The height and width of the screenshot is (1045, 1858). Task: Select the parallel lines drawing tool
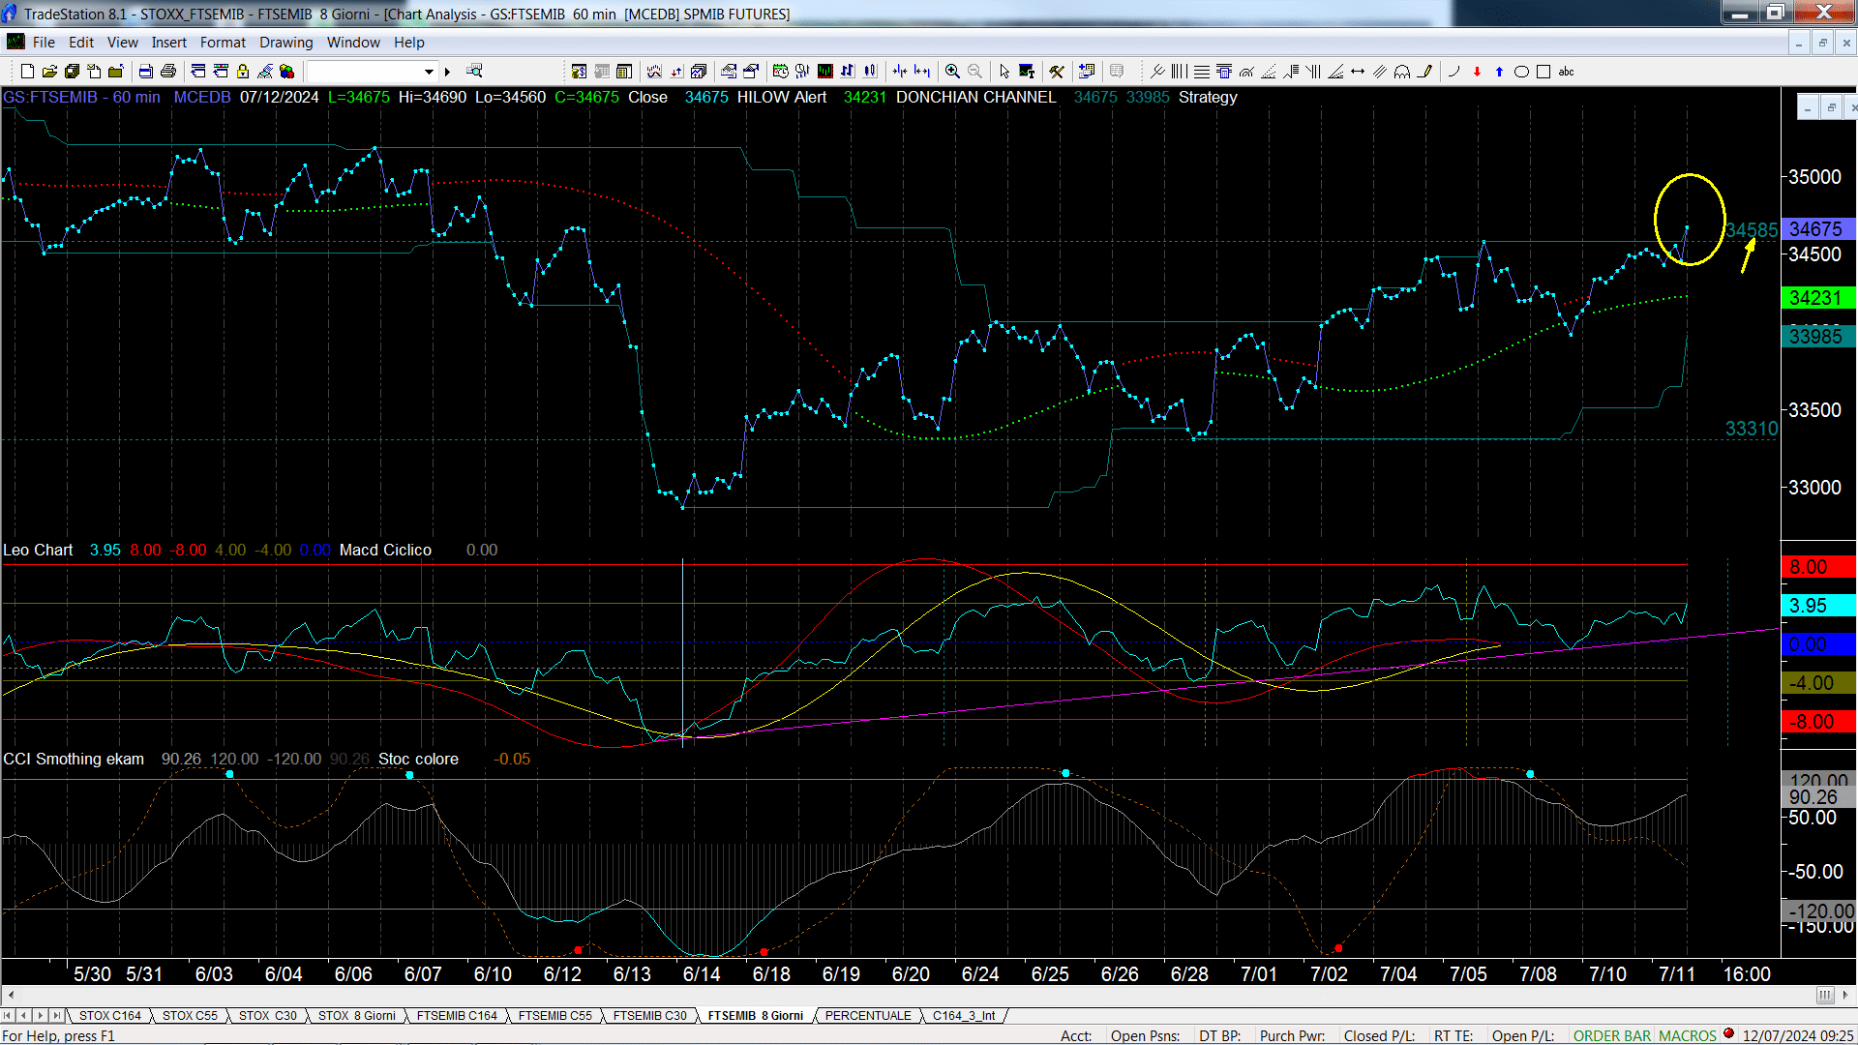tap(1380, 71)
